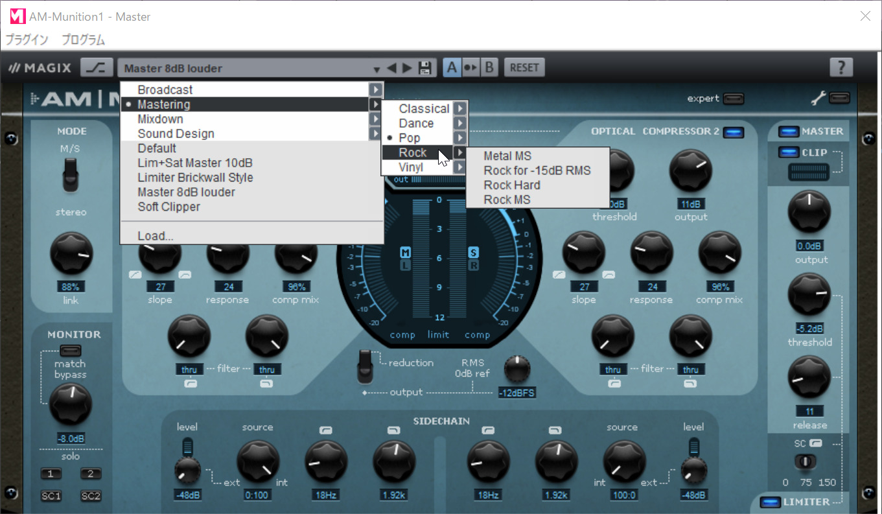Expand the Broadcast submenu arrow
Viewport: 882px width, 514px height.
[376, 89]
